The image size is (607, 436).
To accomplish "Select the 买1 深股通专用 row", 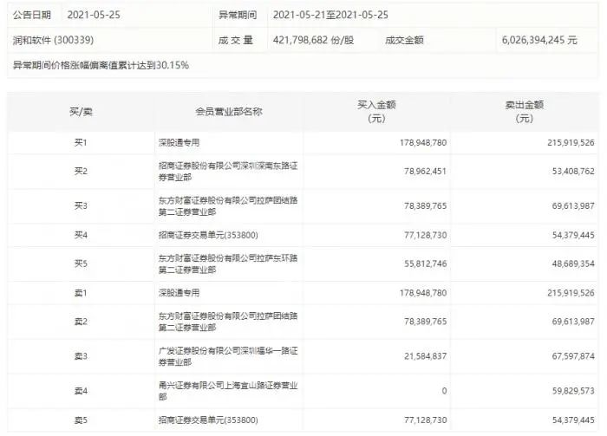I will pyautogui.click(x=303, y=142).
